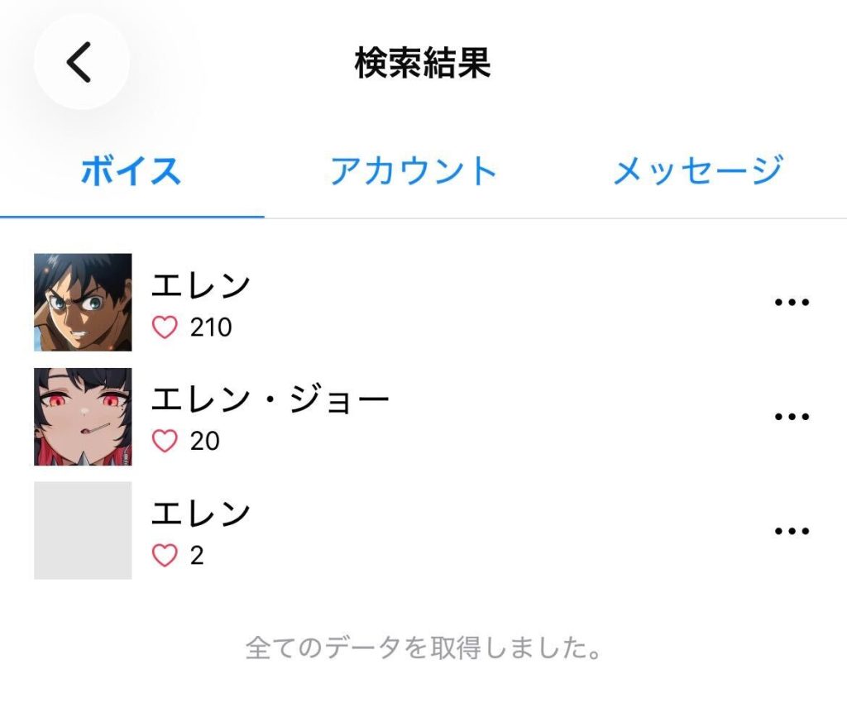Viewport: 847px width, 712px height.
Task: Switch to the ボイス tab
Action: [131, 171]
